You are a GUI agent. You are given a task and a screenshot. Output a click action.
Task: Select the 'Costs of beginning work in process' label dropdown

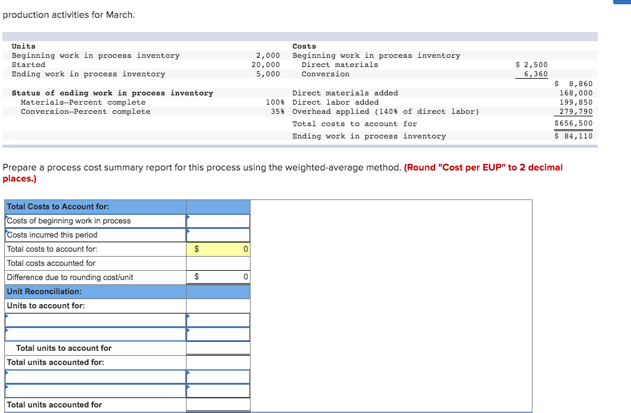(95, 220)
